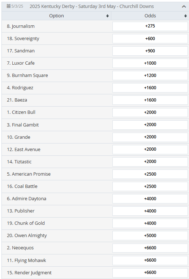This screenshot has width=189, height=279.
Task: Select Burnham Square +1200 odds
Action: point(150,76)
